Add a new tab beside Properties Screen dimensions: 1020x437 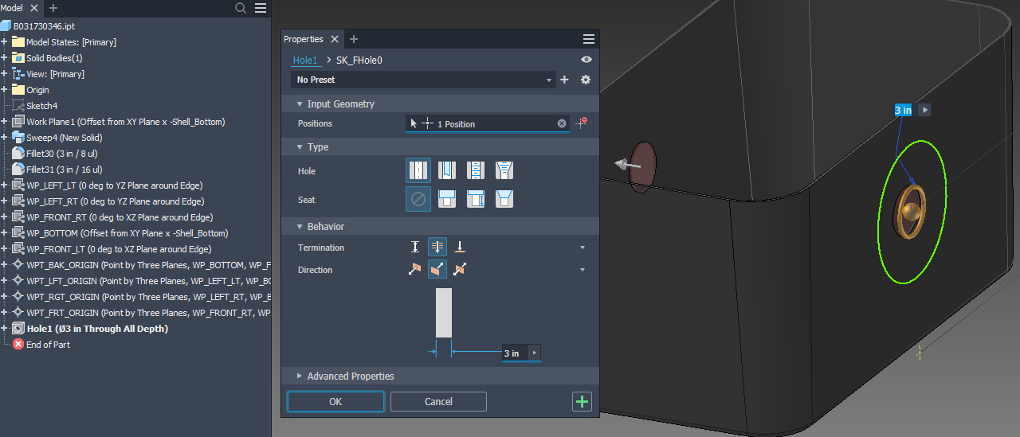pos(354,39)
